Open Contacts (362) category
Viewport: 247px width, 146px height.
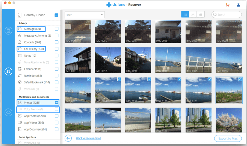(32, 42)
